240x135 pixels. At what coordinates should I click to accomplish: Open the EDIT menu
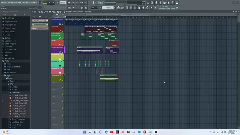pyautogui.click(x=6, y=3)
